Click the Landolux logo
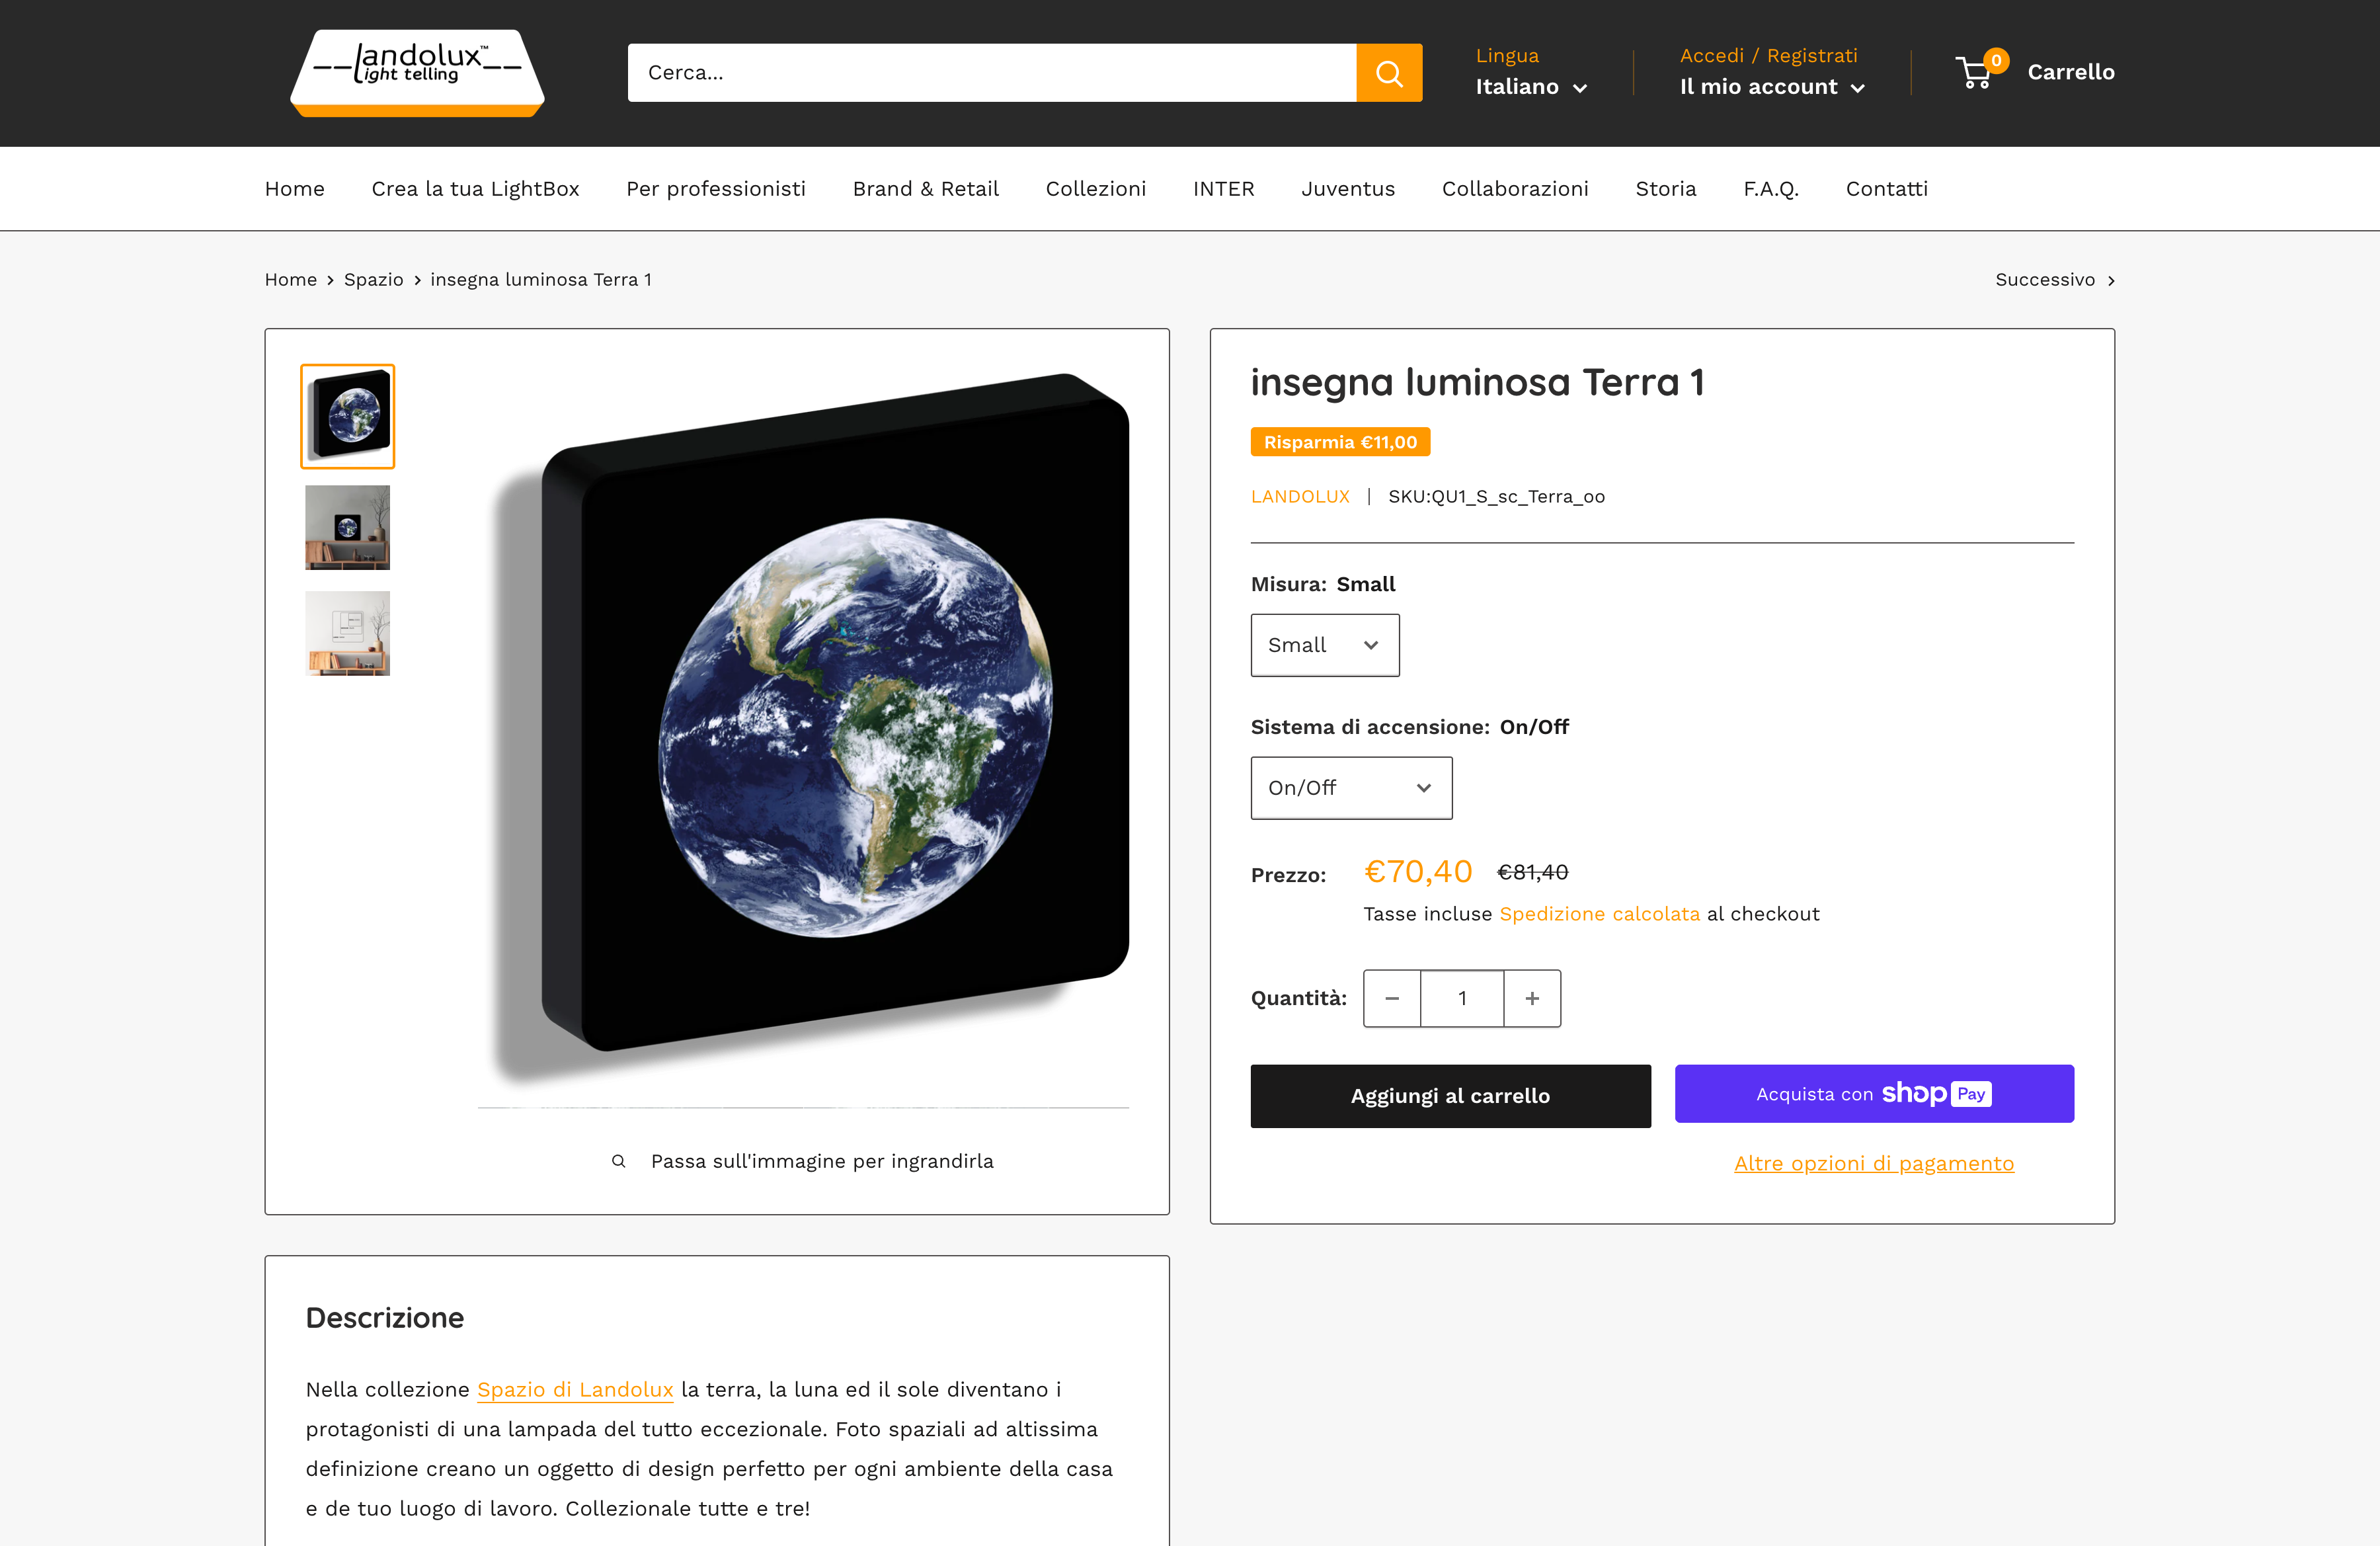The image size is (2380, 1546). tap(417, 72)
